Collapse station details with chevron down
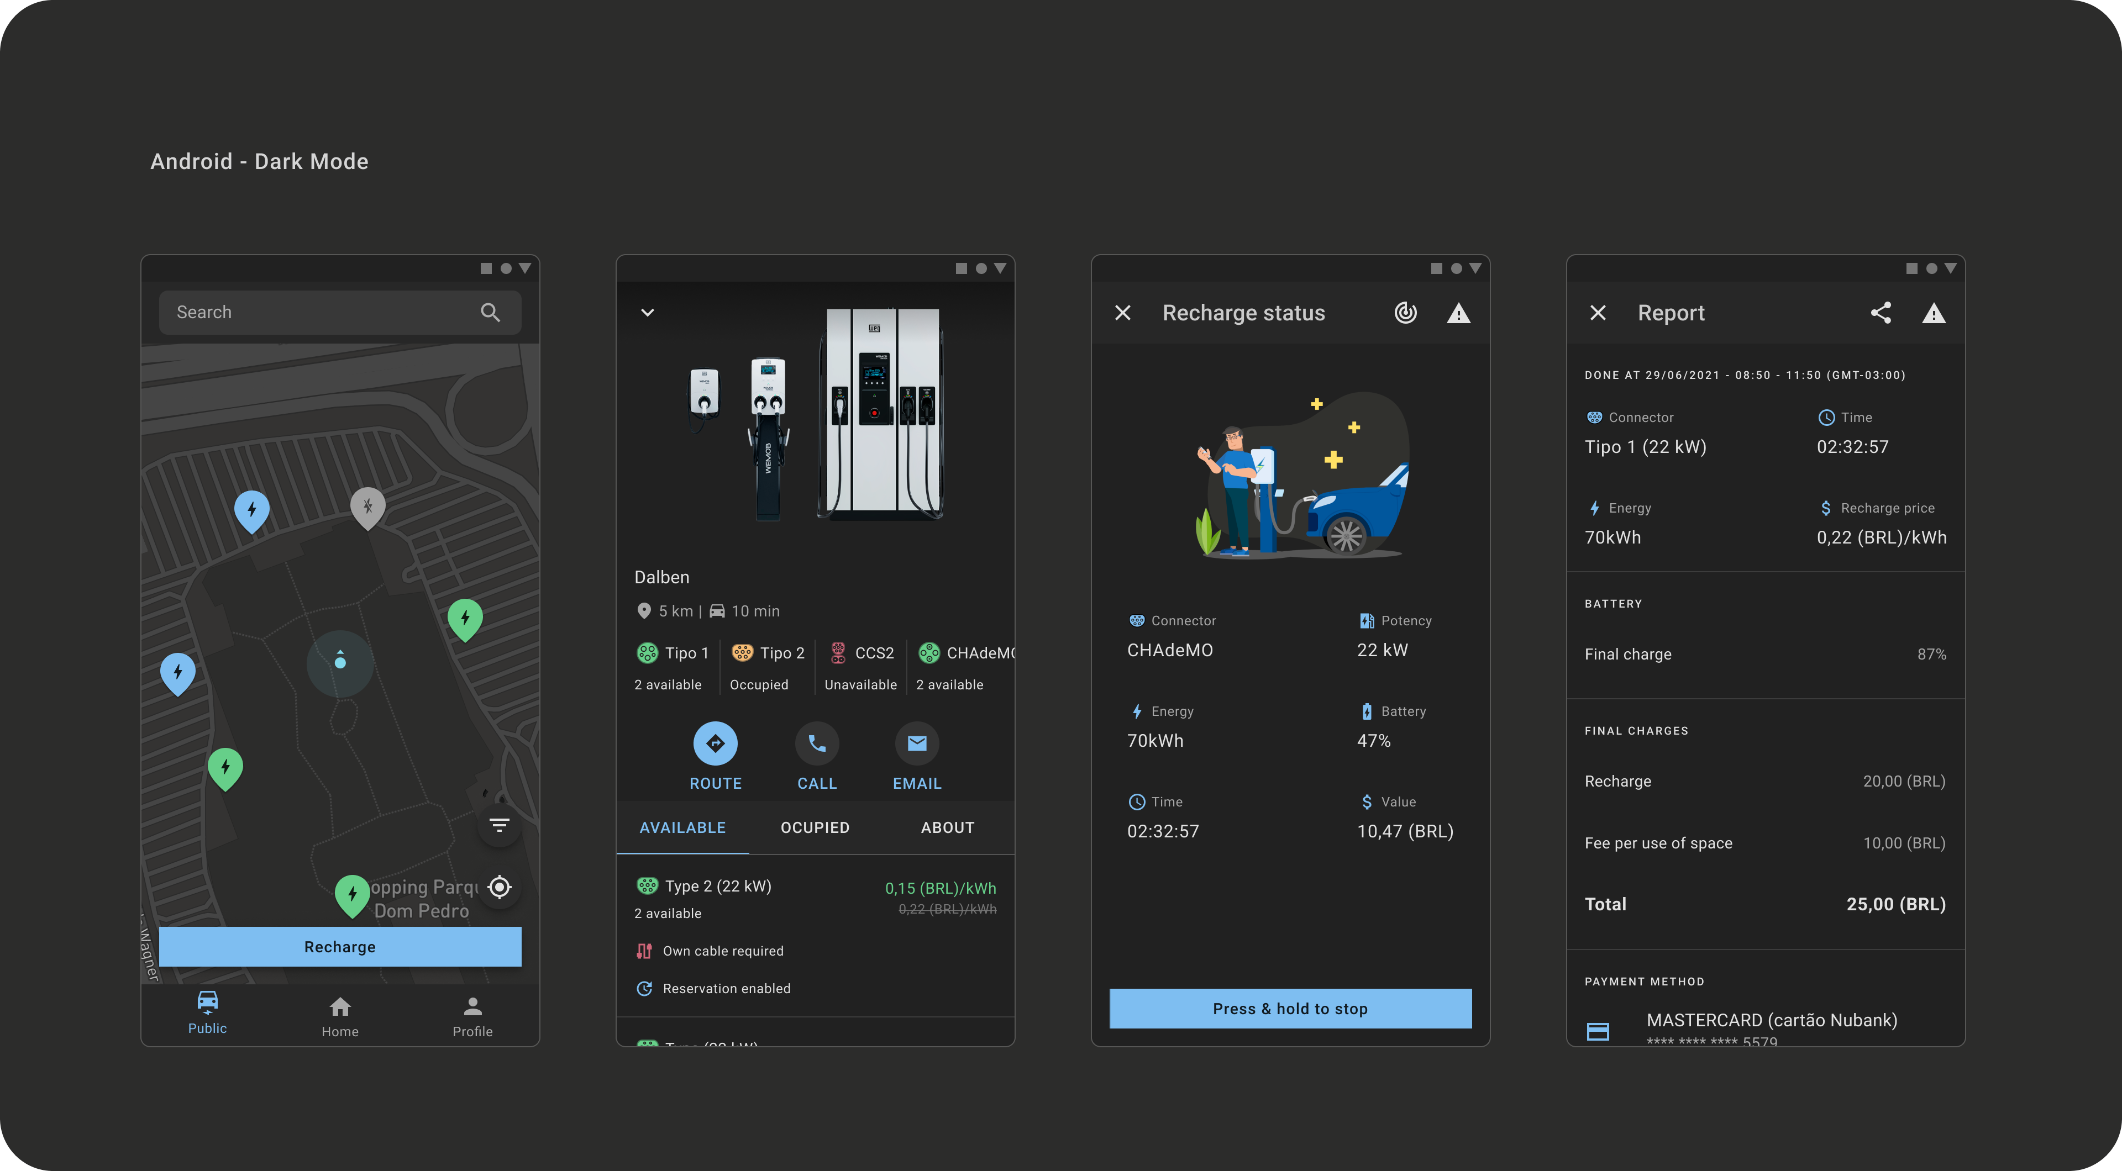Image resolution: width=2122 pixels, height=1171 pixels. (648, 312)
